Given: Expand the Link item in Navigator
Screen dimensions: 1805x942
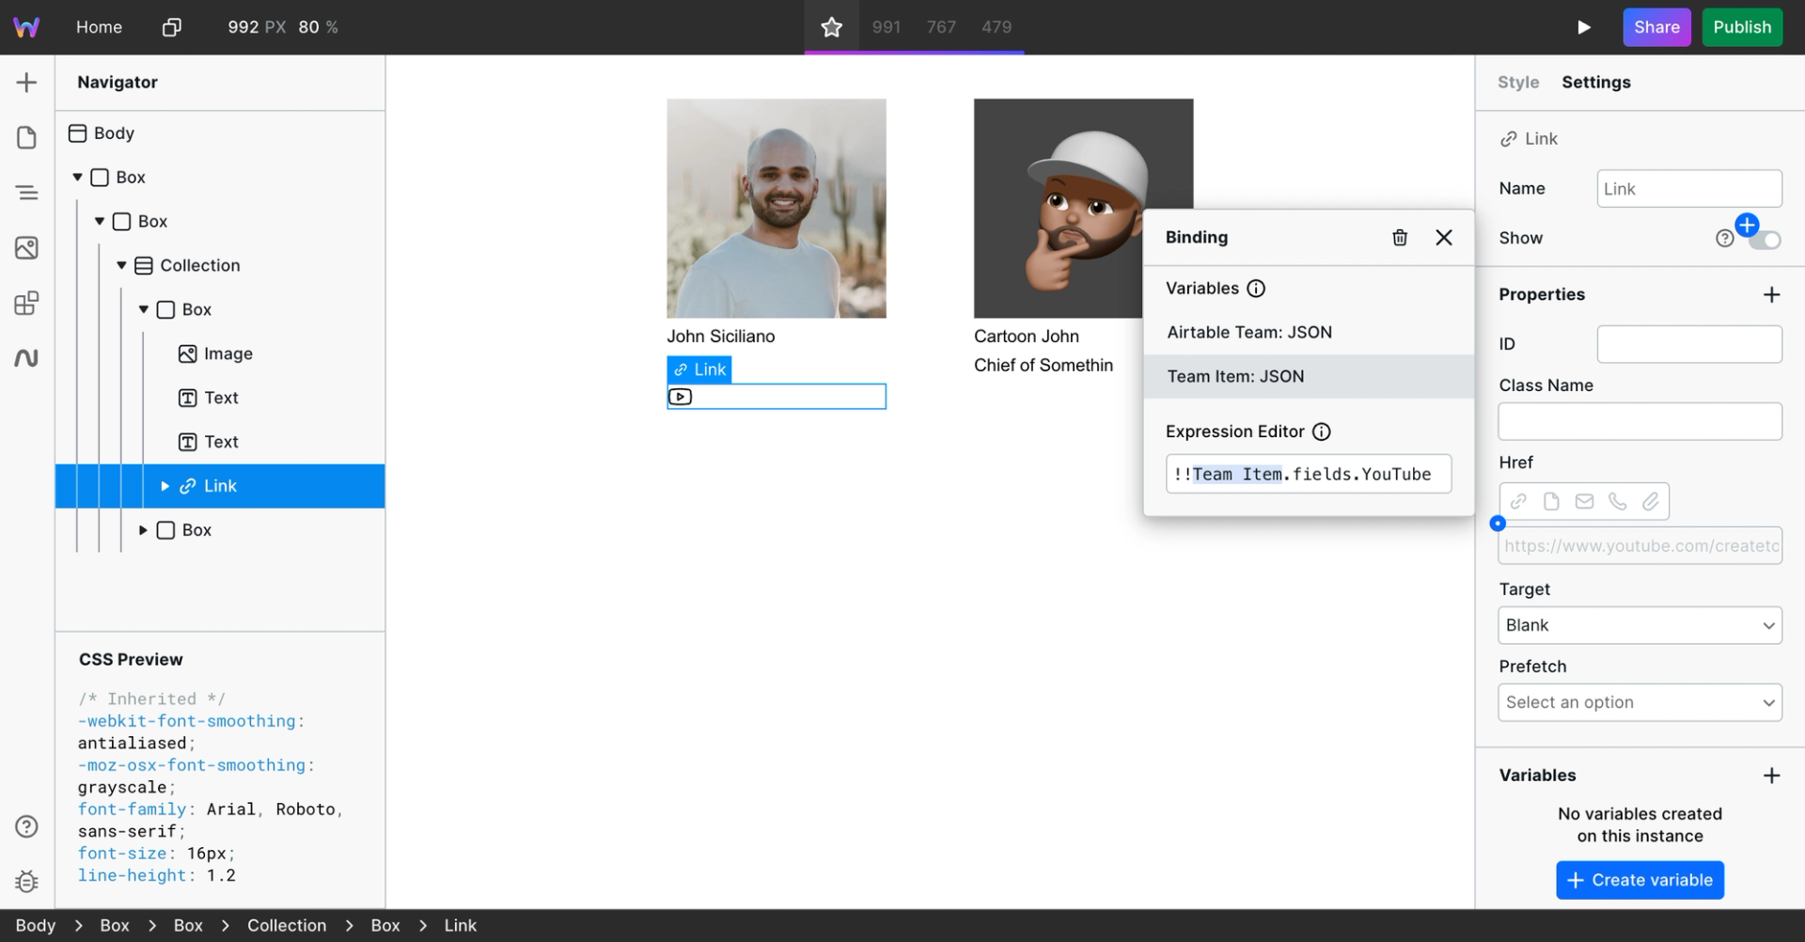Looking at the screenshot, I should click(165, 486).
